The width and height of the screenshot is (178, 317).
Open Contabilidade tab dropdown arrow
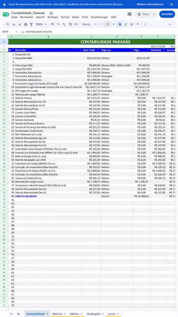click(x=47, y=314)
